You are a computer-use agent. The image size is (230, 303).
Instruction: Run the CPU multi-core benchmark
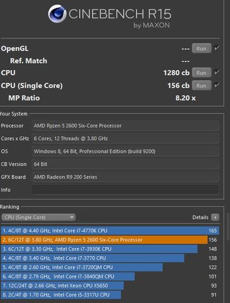pos(202,73)
